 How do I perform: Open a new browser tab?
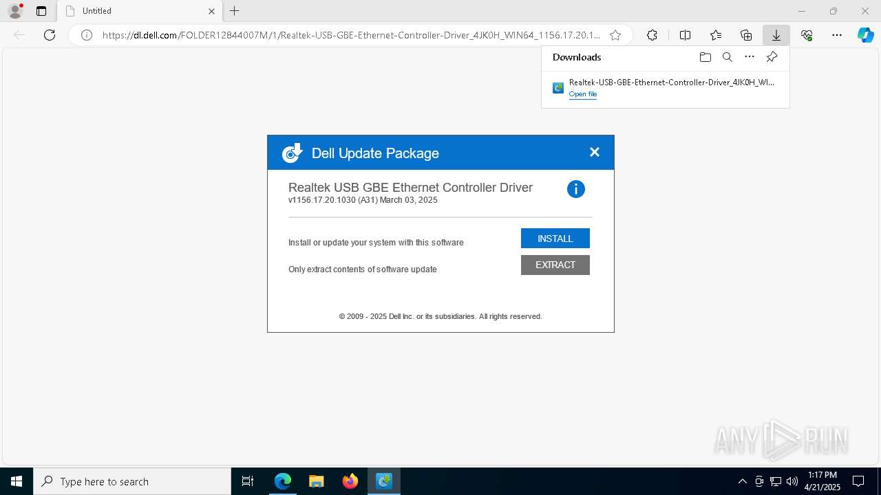[x=235, y=11]
